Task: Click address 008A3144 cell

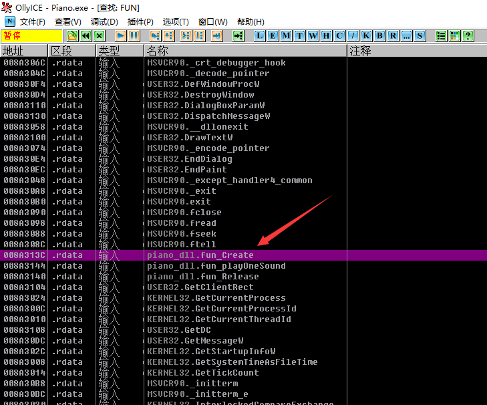Action: [x=25, y=266]
